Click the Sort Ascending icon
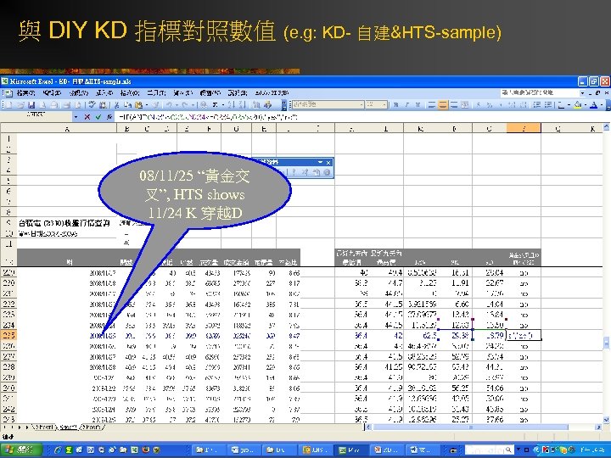This screenshot has height=458, width=611. [x=232, y=105]
